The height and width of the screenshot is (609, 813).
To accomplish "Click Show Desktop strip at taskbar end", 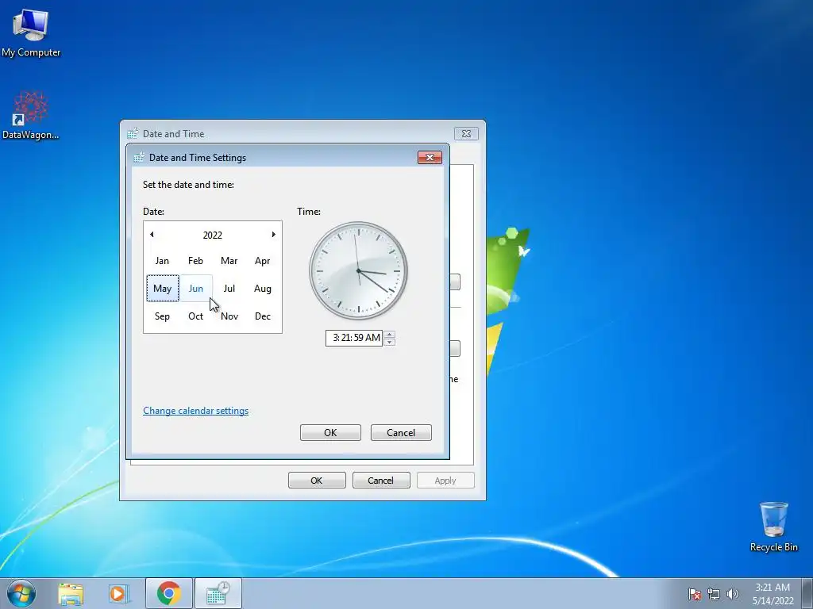I will [x=807, y=594].
